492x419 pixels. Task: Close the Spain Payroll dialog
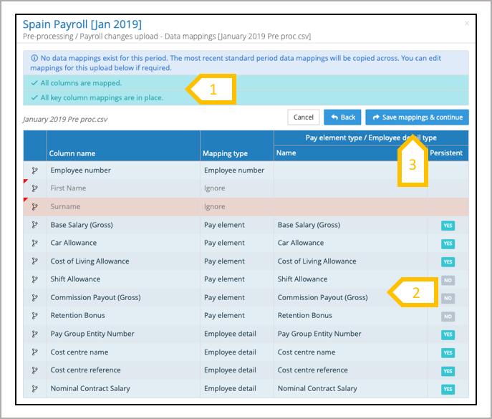(467, 24)
